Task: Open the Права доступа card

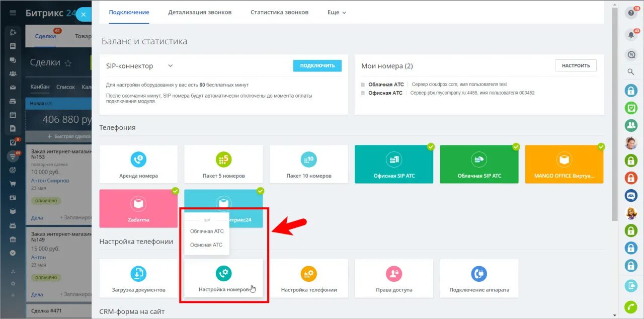Action: pyautogui.click(x=394, y=278)
